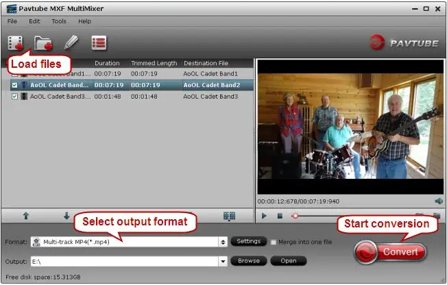The width and height of the screenshot is (447, 285).
Task: Uncheck the AoOL Cadet Band3 checkbox
Action: [14, 97]
